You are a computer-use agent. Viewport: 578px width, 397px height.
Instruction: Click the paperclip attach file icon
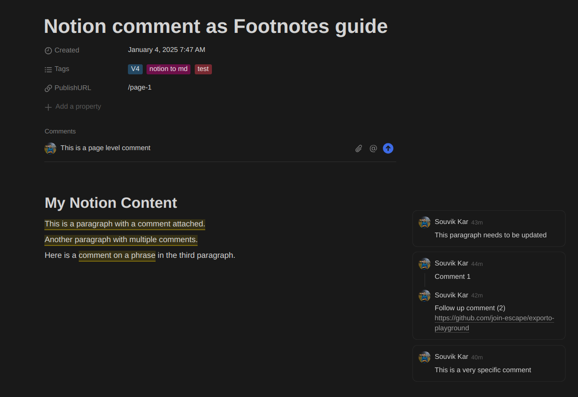[358, 149]
